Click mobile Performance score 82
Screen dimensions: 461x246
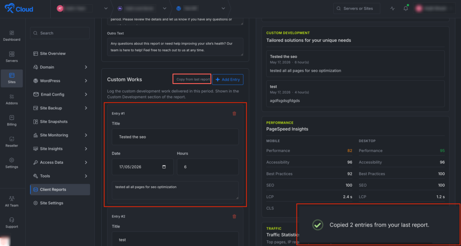point(350,151)
